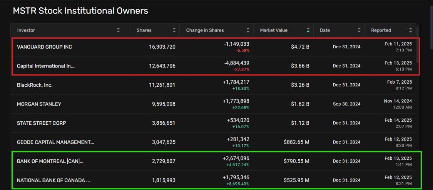Click market value $790.55 M

[296, 161]
